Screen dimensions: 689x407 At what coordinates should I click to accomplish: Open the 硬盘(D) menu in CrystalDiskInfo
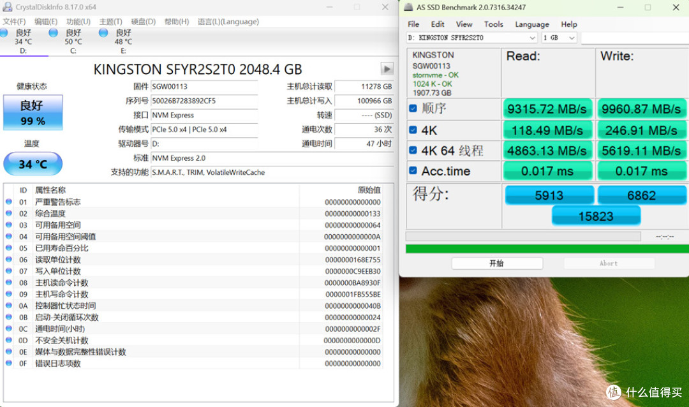(x=144, y=22)
